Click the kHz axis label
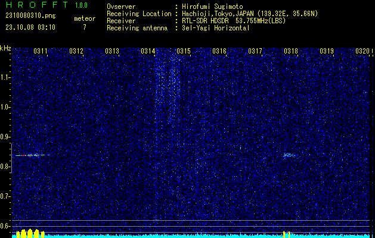The image size is (375, 238). coord(6,48)
